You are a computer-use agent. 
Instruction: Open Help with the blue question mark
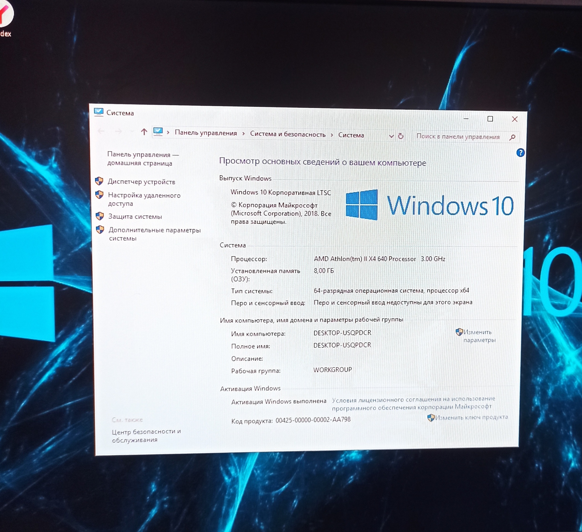520,152
